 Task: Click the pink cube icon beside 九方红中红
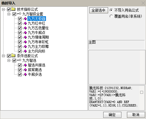click(x=25, y=23)
